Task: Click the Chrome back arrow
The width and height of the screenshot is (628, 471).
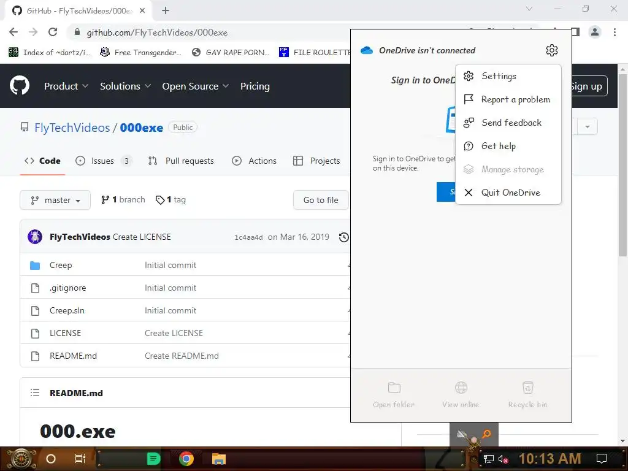Action: [13, 32]
